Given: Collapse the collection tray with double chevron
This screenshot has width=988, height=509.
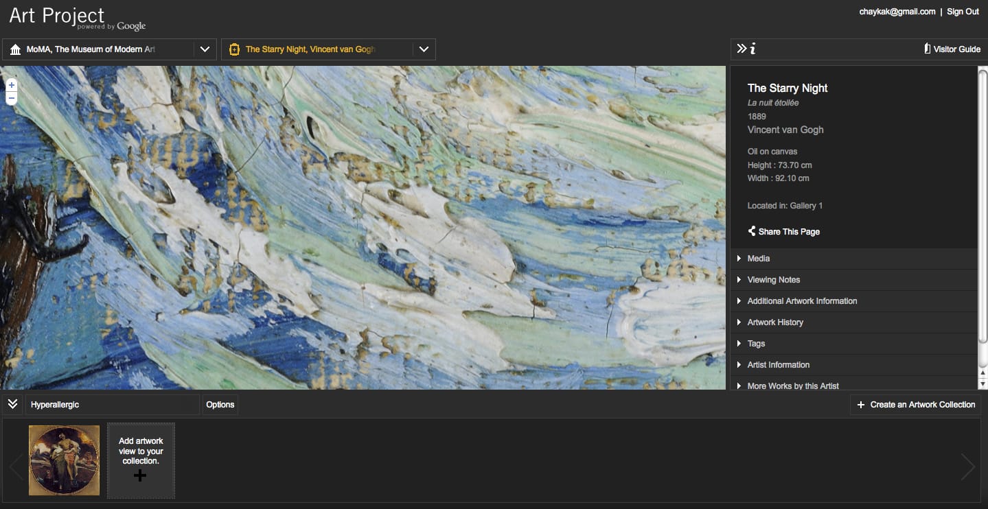Looking at the screenshot, I should pyautogui.click(x=12, y=404).
